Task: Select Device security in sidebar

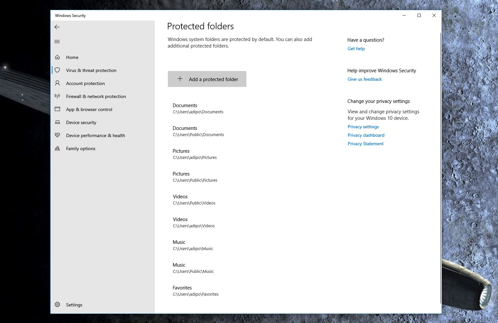Action: click(x=81, y=122)
